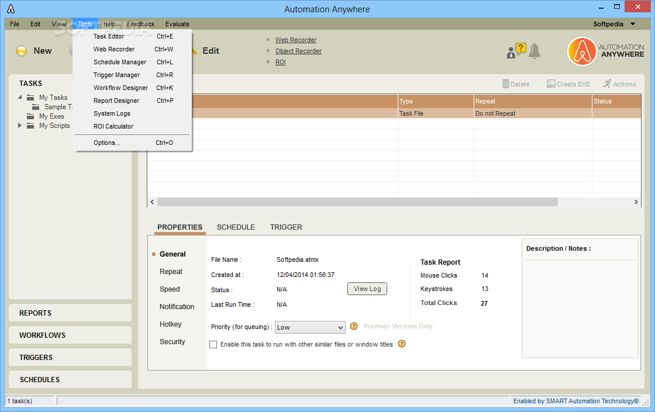This screenshot has width=655, height=412.
Task: Click the app logo in title bar
Action: [11, 9]
